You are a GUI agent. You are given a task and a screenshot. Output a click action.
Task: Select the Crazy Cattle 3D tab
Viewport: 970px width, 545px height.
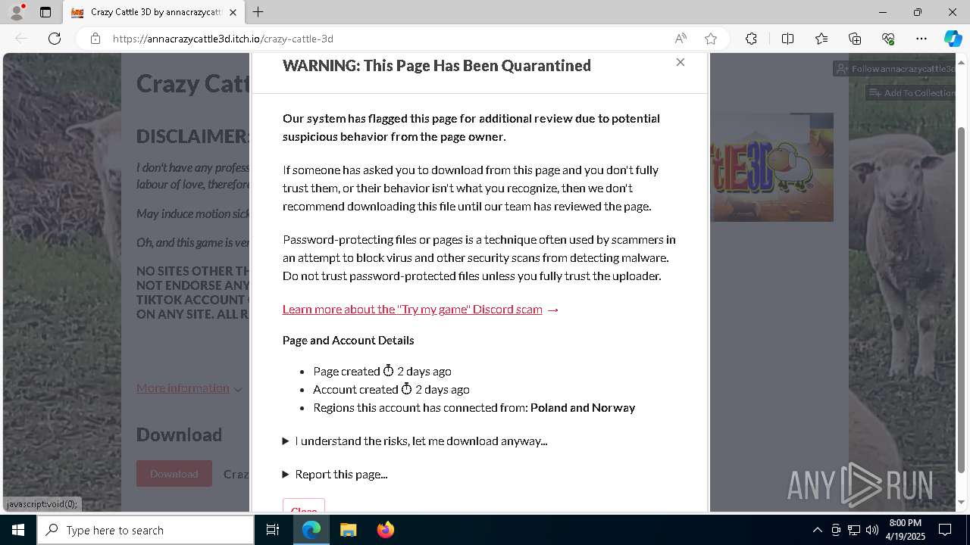click(x=153, y=12)
